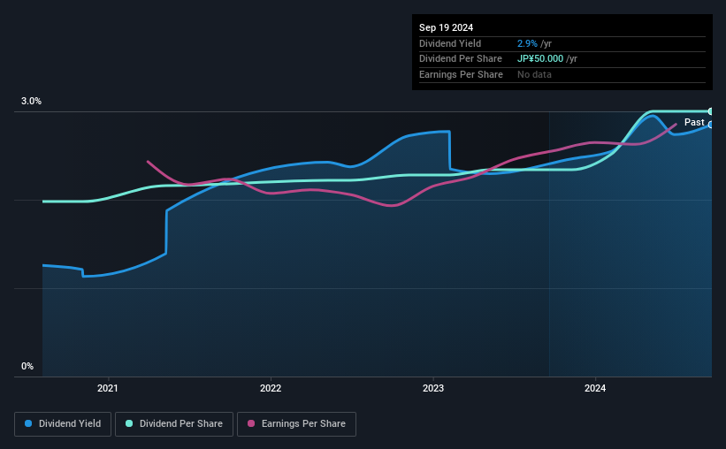Click the Sep 19 2024 tooltip date
The image size is (726, 449).
(446, 27)
